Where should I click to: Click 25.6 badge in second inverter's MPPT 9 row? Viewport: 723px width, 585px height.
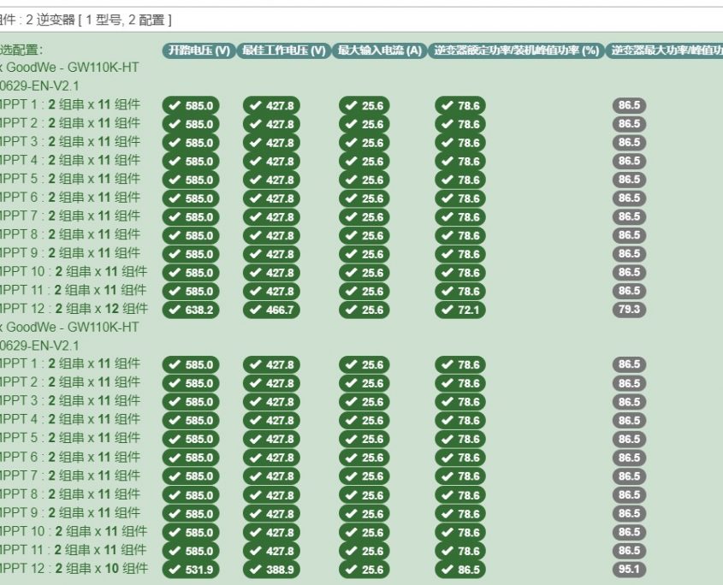[364, 514]
